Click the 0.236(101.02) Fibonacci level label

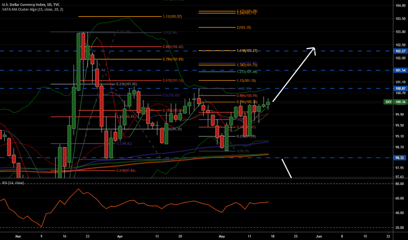[127, 84]
